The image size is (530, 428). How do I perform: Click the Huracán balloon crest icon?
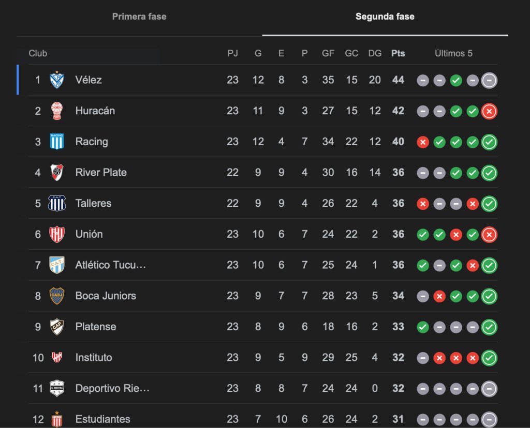pyautogui.click(x=56, y=111)
